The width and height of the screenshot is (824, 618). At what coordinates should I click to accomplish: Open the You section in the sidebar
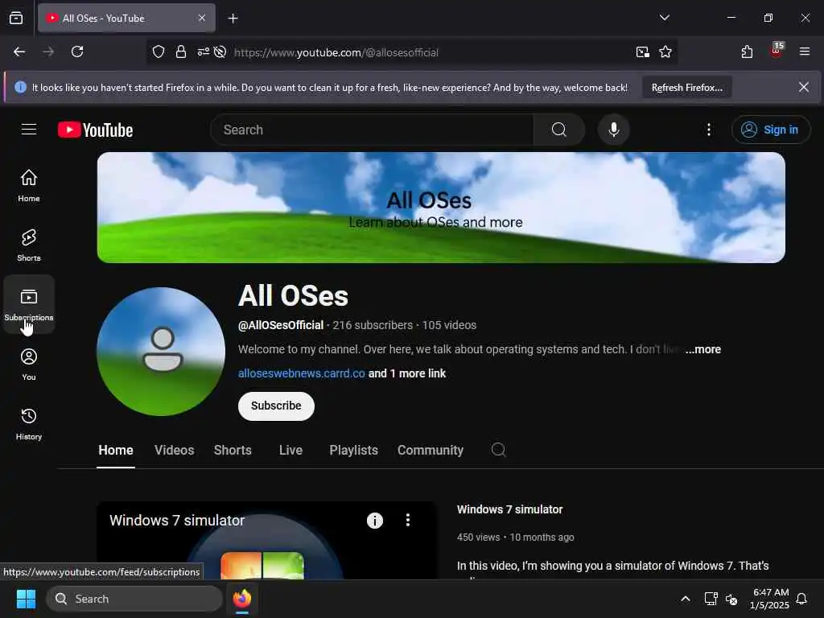pyautogui.click(x=29, y=365)
